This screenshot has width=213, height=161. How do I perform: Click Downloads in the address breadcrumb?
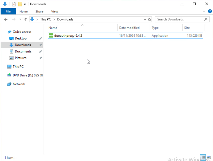65,19
